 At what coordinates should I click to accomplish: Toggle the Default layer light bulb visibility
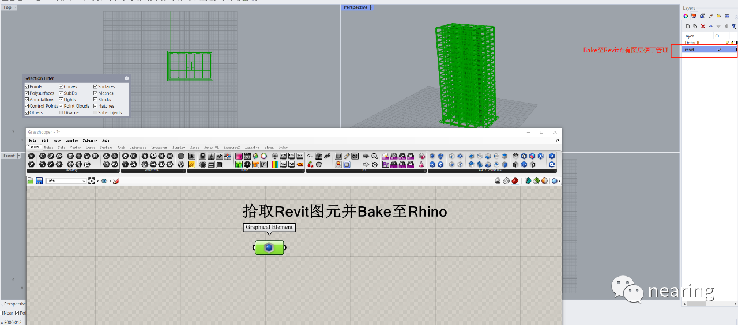[727, 43]
